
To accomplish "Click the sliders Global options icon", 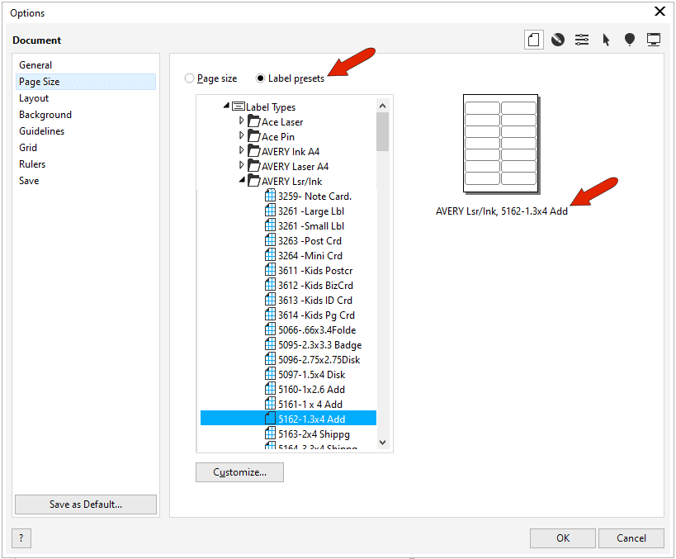I will click(581, 39).
